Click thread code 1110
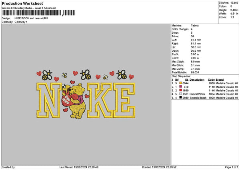Screen dimensions: 240x170 [212, 87]
